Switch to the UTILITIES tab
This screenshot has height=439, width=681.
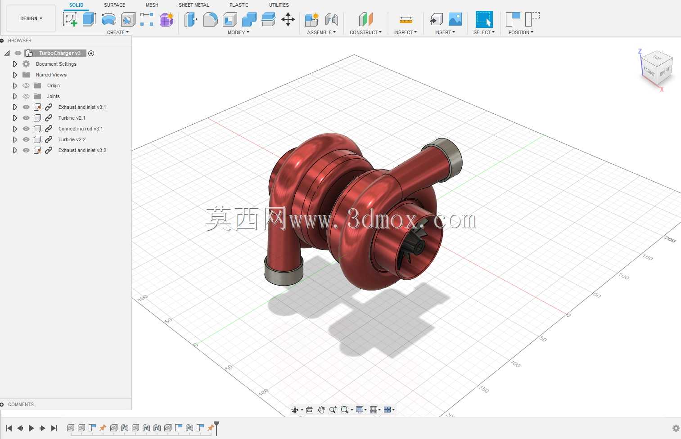279,5
